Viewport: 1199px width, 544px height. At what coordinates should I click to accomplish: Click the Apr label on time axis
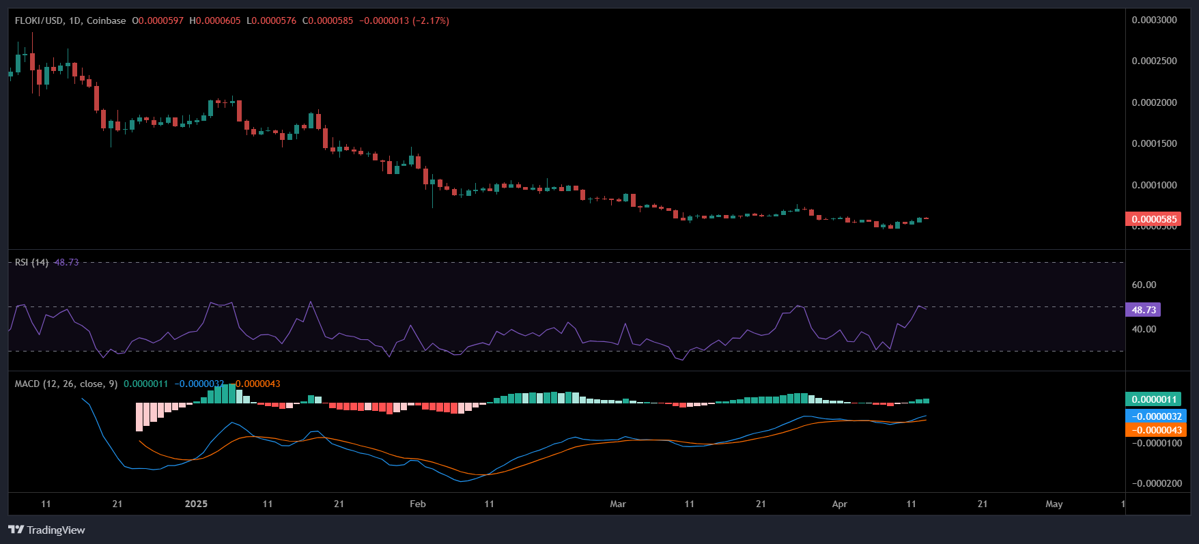[839, 504]
